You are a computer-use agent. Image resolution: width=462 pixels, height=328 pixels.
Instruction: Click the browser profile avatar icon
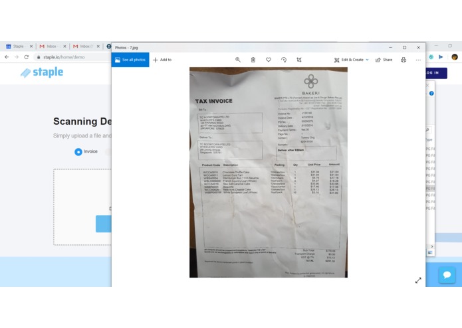[455, 57]
